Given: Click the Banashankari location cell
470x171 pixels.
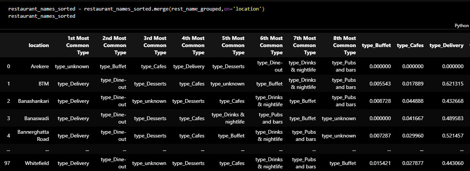Looking at the screenshot, I should click(34, 101).
